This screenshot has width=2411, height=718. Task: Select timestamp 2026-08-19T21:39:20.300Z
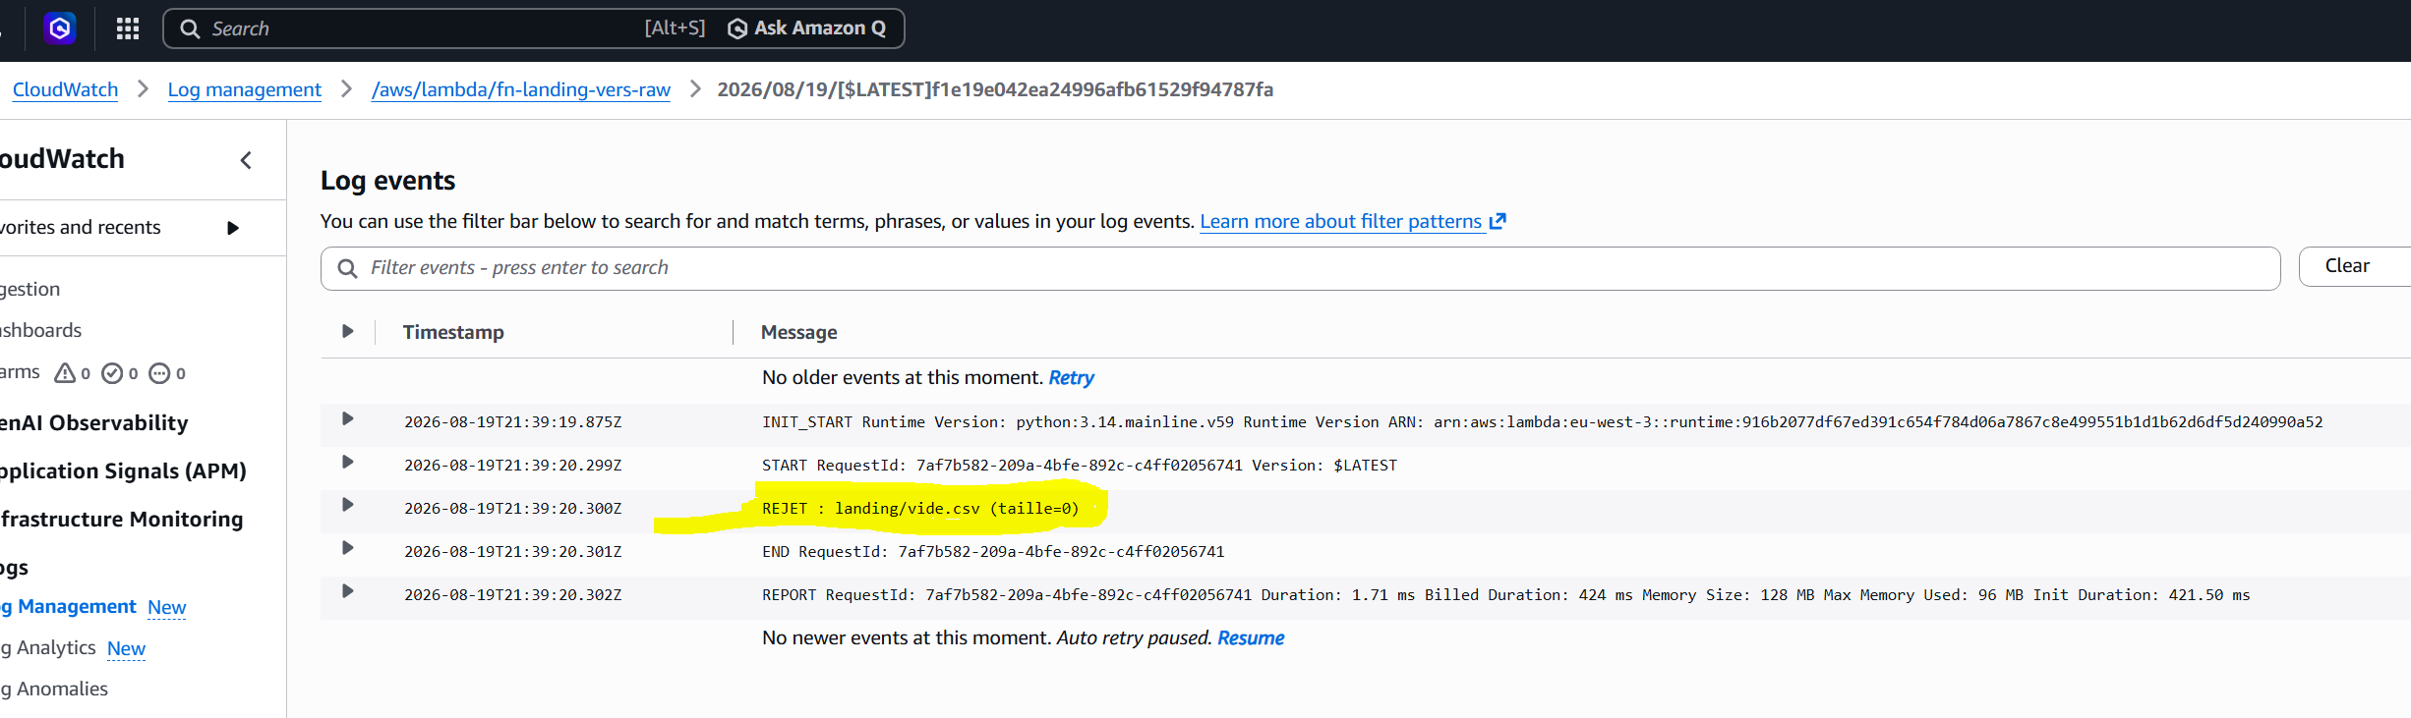point(513,509)
